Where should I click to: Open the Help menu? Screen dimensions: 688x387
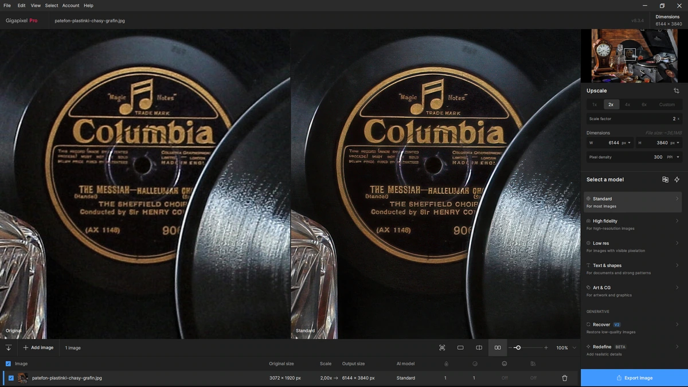pyautogui.click(x=88, y=5)
